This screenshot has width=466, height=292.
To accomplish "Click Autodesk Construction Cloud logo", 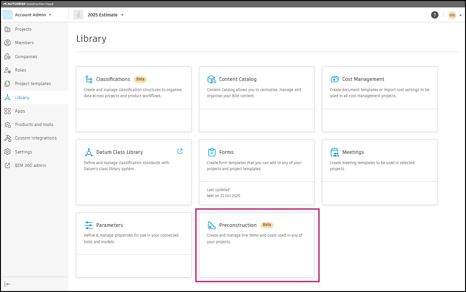I will (x=28, y=4).
